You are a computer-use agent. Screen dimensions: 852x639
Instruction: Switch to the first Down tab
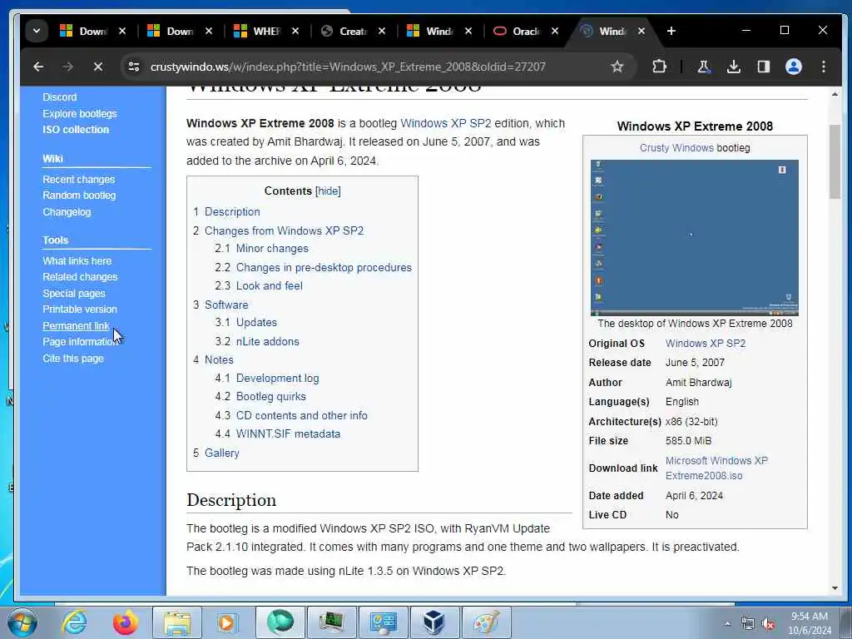(x=83, y=31)
